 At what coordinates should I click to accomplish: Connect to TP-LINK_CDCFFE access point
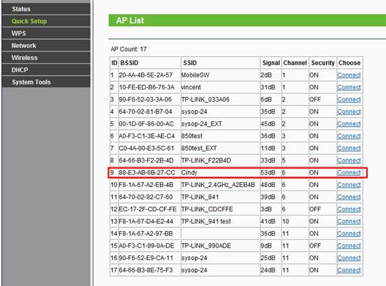(x=349, y=209)
